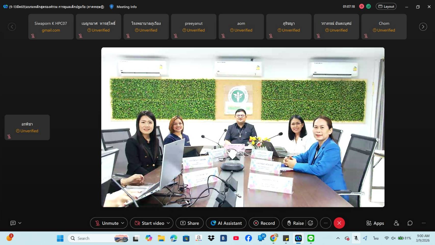
Task: Open Meeting Info shield icon
Action: tap(111, 7)
